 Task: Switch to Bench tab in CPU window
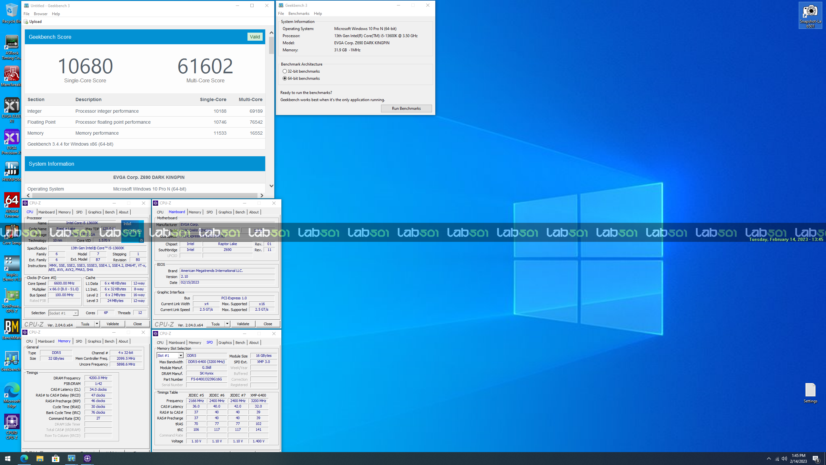point(110,212)
